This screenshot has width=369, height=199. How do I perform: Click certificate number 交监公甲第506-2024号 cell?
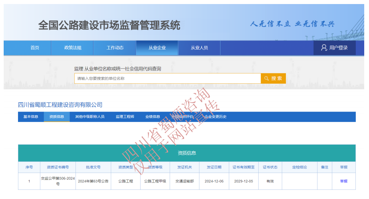(x=58, y=181)
